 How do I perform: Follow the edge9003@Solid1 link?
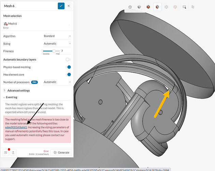pyautogui.click(x=16, y=127)
